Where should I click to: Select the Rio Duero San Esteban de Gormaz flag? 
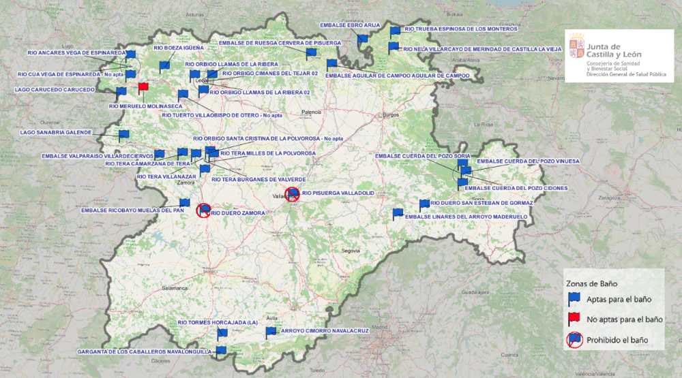[x=424, y=206]
